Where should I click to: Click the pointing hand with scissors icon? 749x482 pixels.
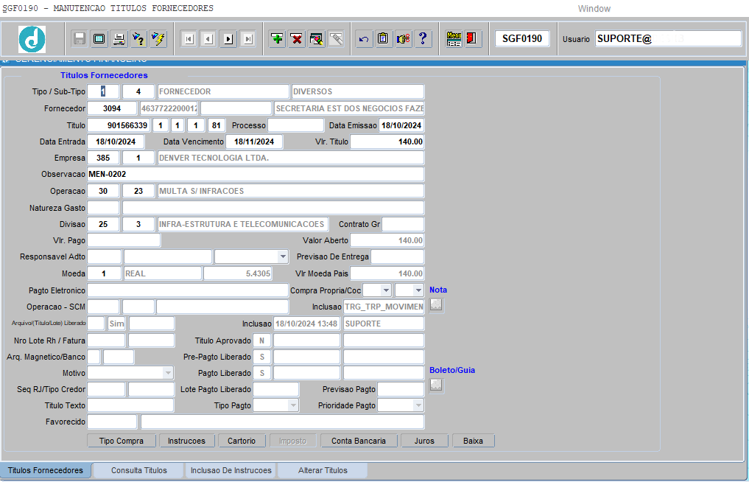click(x=403, y=39)
